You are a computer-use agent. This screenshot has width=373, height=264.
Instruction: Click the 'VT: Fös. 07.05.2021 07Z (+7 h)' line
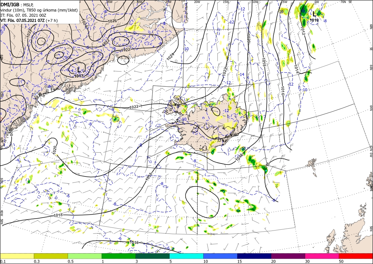[x=29, y=20]
